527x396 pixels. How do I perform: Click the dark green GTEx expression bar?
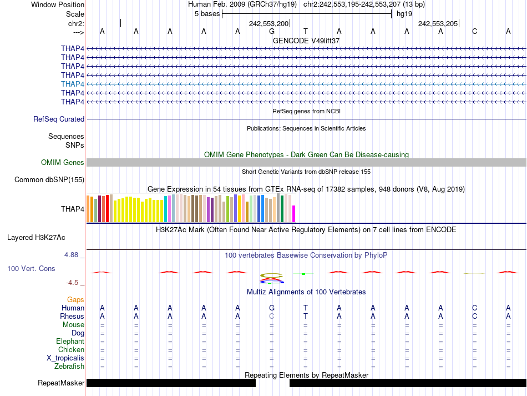[x=282, y=209]
